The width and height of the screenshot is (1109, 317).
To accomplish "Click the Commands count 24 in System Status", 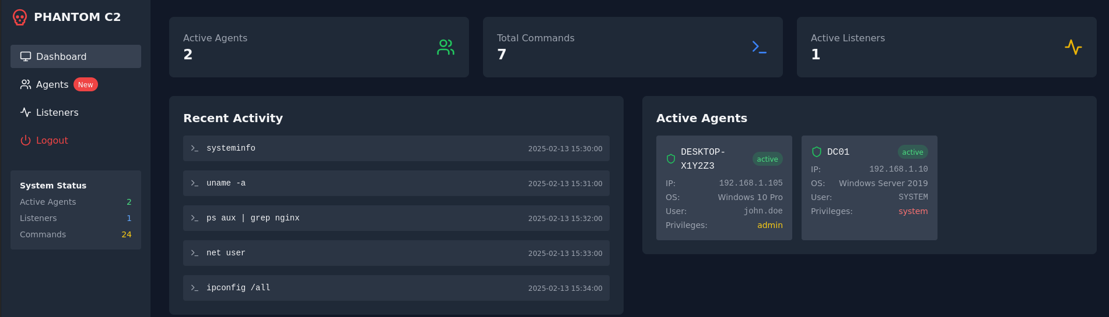I will pyautogui.click(x=127, y=234).
